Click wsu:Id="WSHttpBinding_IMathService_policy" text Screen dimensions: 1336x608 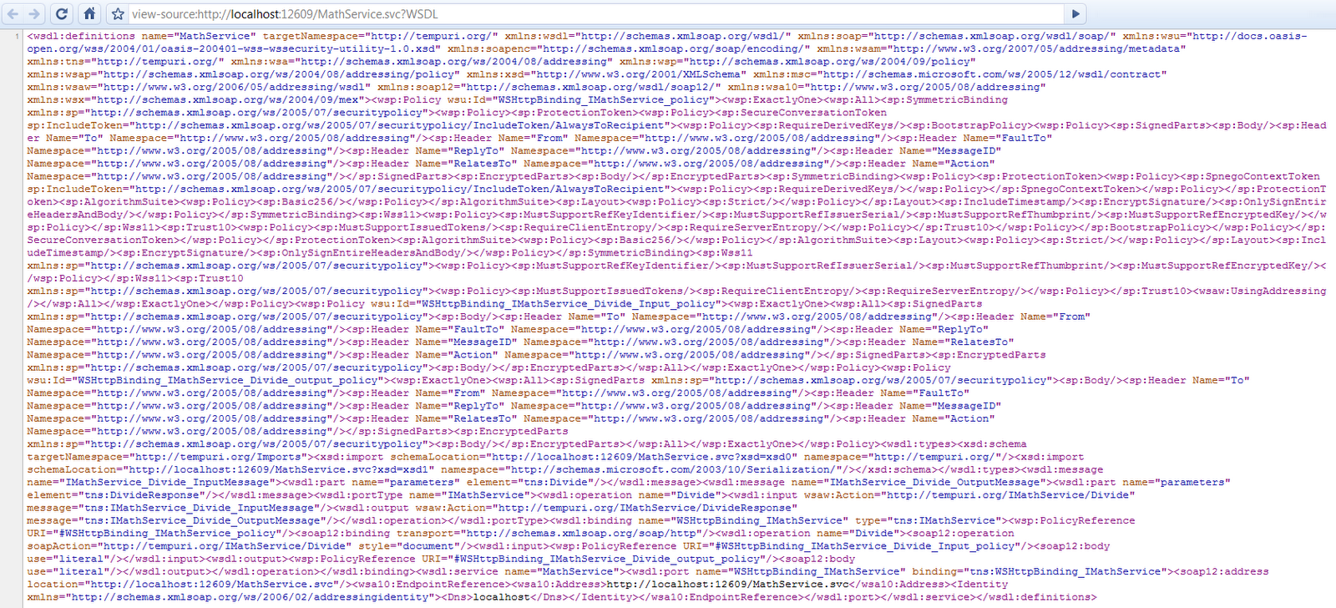point(581,99)
